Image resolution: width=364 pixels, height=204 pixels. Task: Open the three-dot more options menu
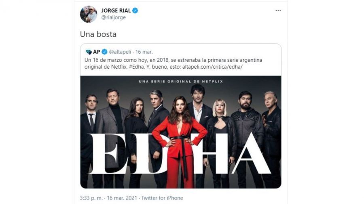tap(278, 11)
